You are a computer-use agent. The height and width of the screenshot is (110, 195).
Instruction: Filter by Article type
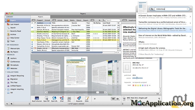pyautogui.click(x=60, y=20)
